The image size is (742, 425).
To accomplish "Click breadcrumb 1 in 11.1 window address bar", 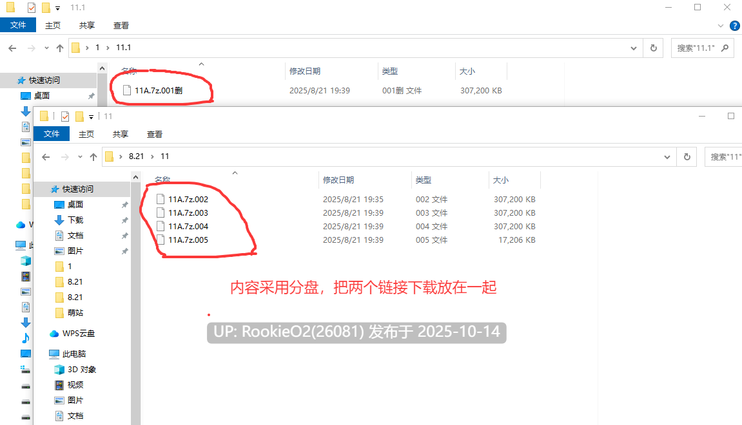I will (97, 48).
